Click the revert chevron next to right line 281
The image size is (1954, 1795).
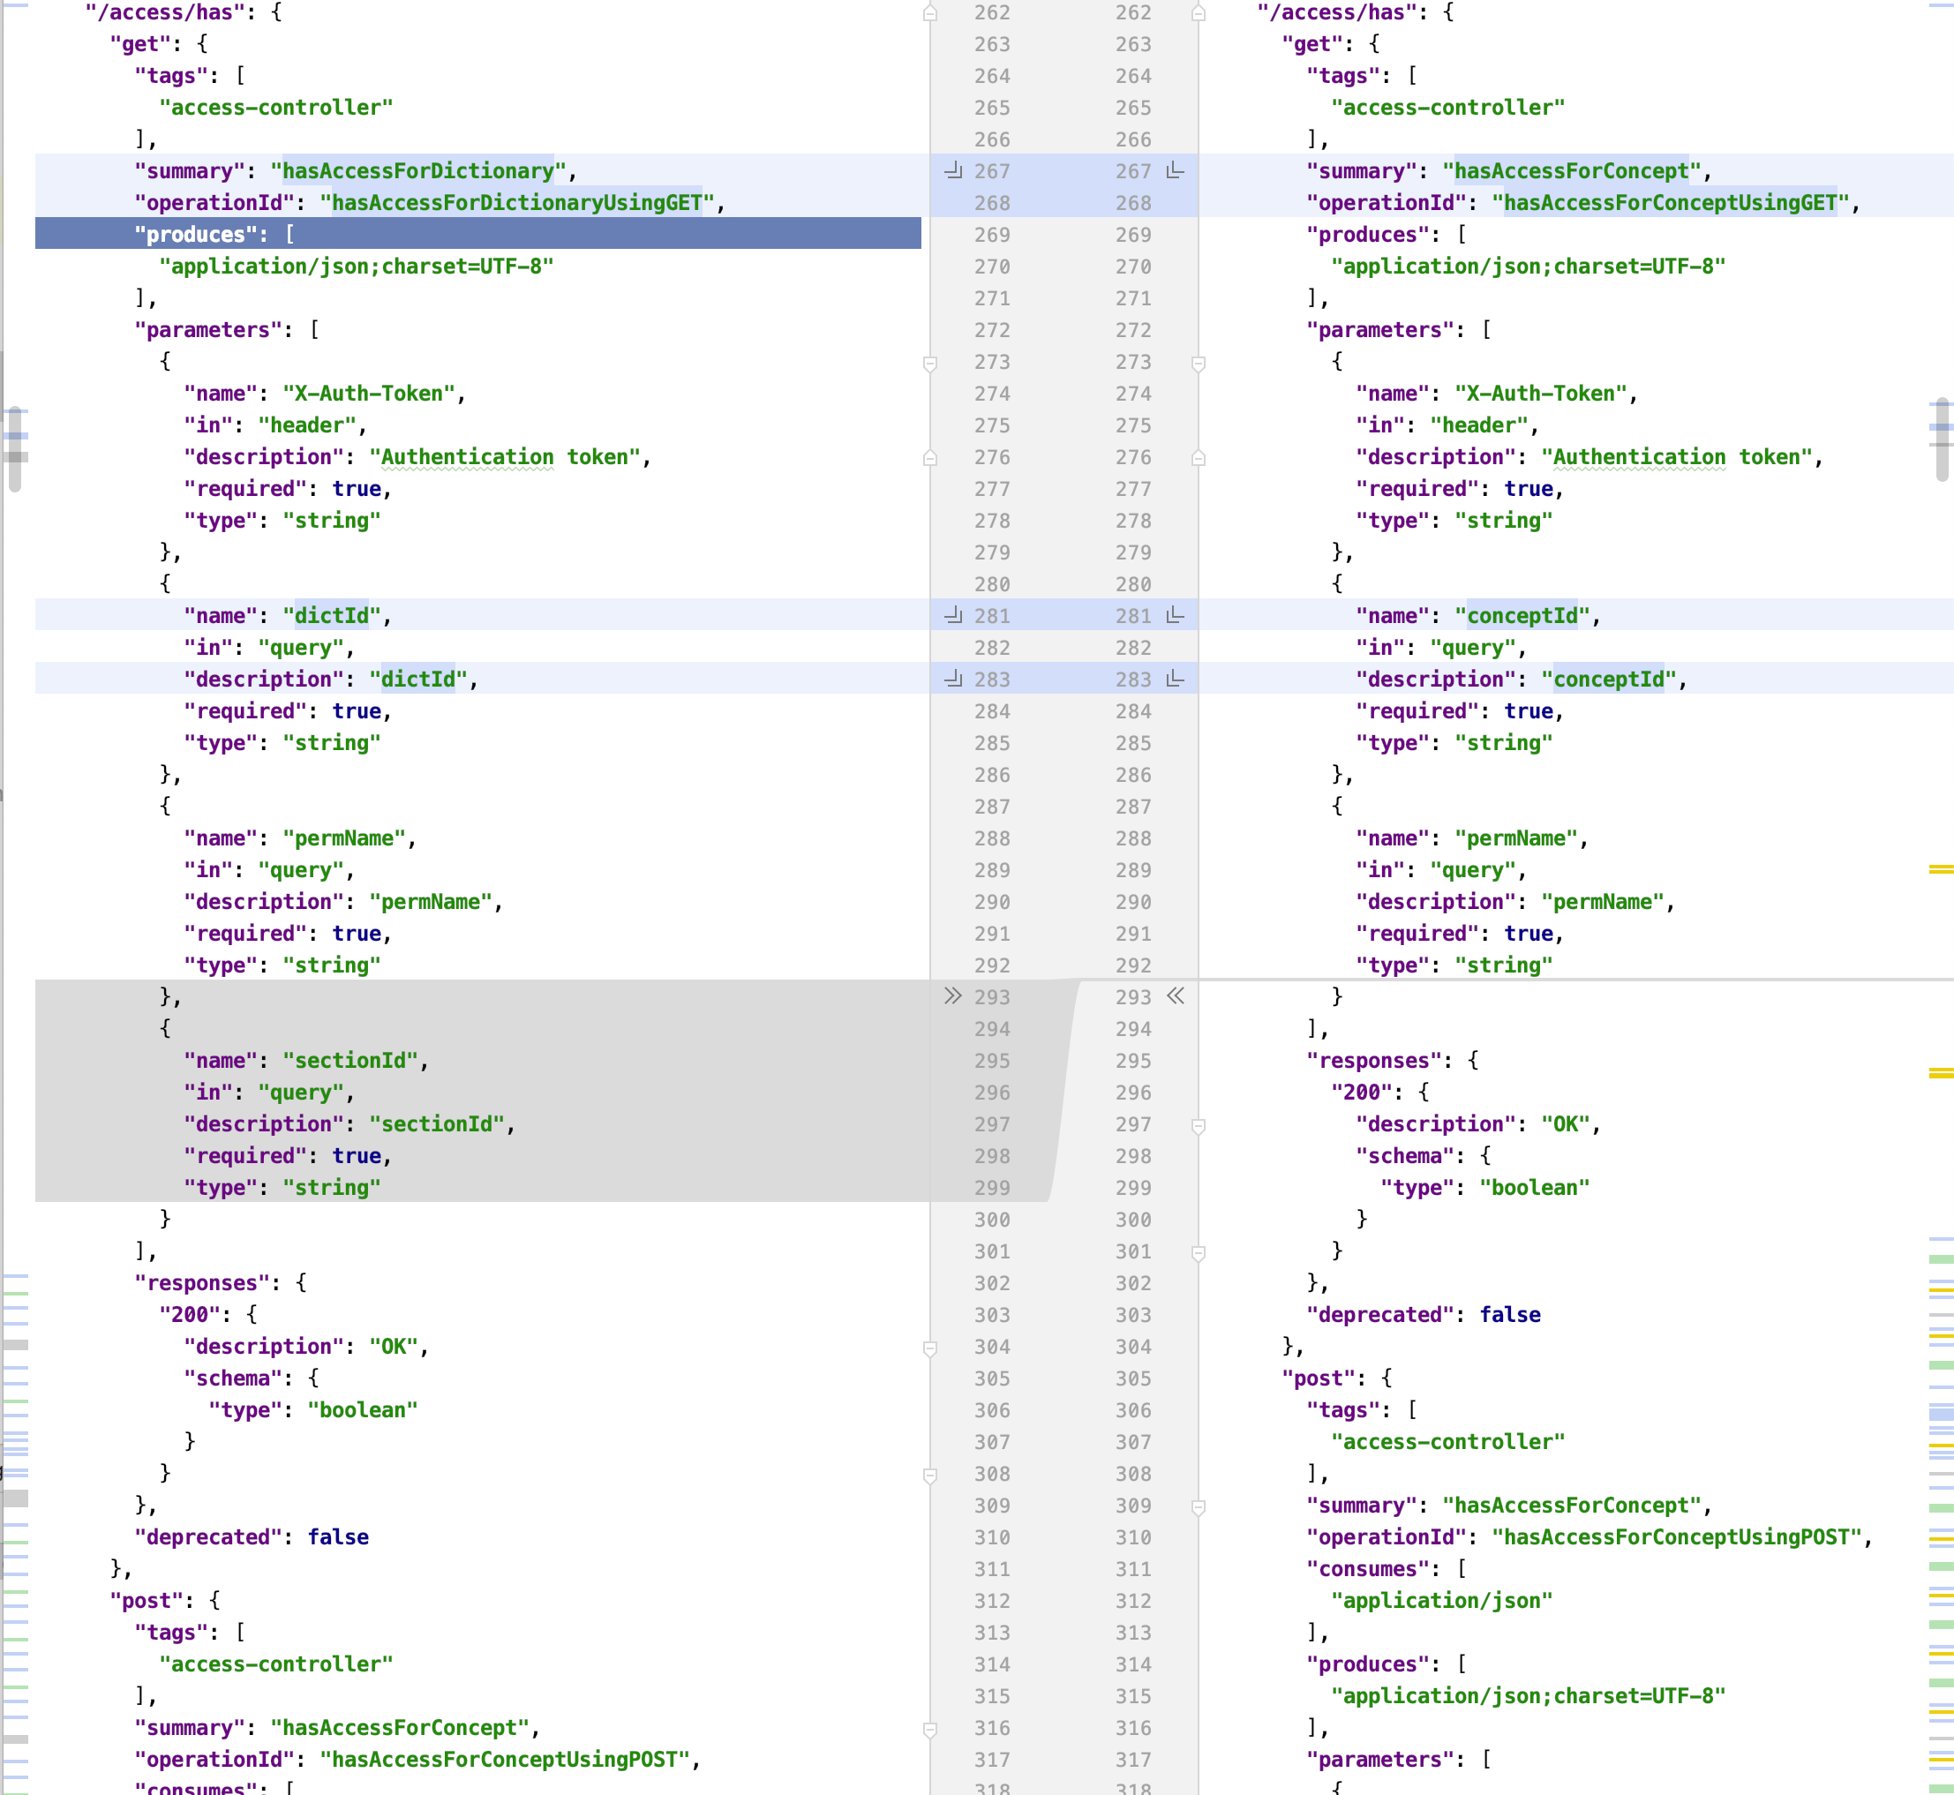[x=1175, y=616]
